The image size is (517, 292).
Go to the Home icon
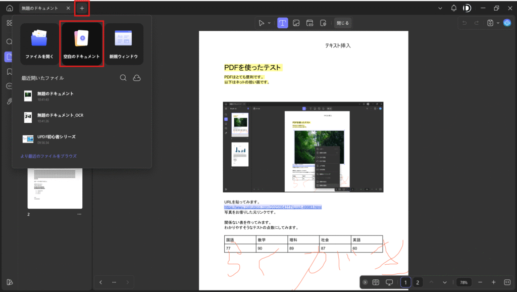coord(10,8)
